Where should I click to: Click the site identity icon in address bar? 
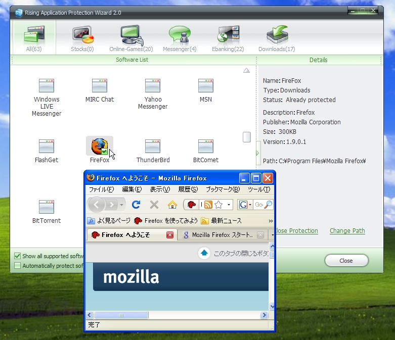tap(192, 205)
